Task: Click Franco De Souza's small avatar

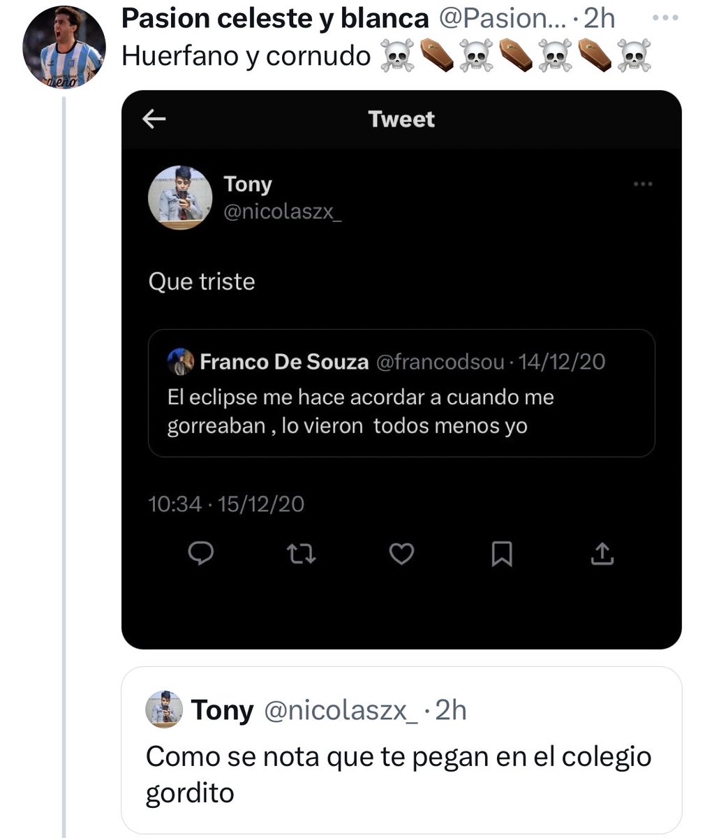Action: pyautogui.click(x=181, y=362)
